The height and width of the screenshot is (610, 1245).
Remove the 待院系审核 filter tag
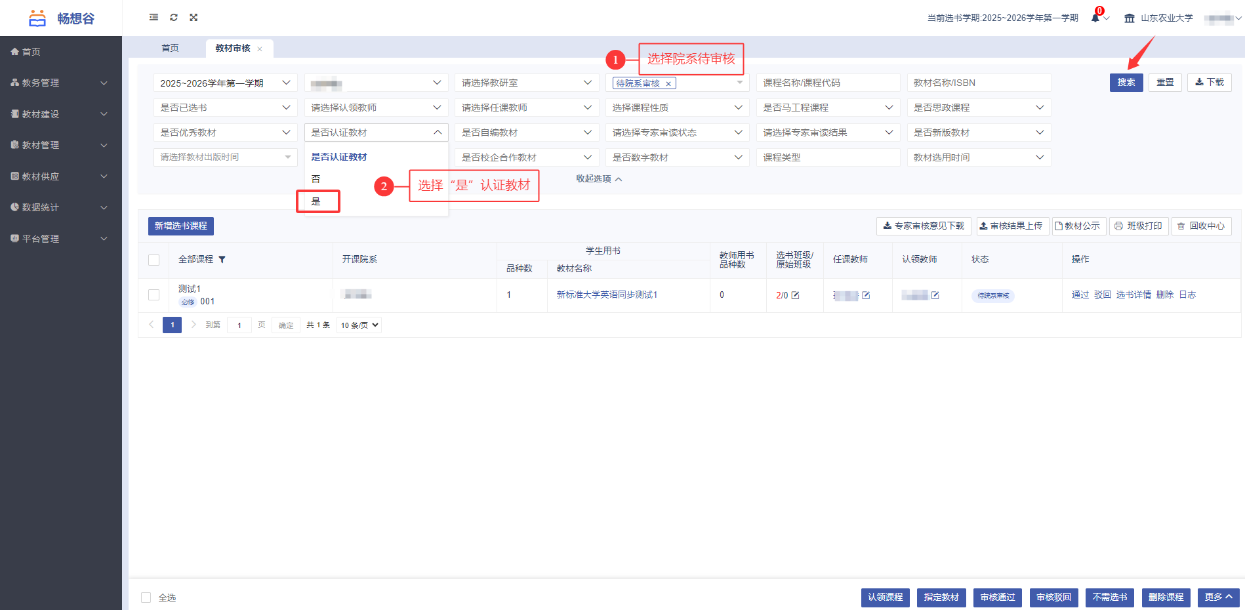tap(668, 84)
